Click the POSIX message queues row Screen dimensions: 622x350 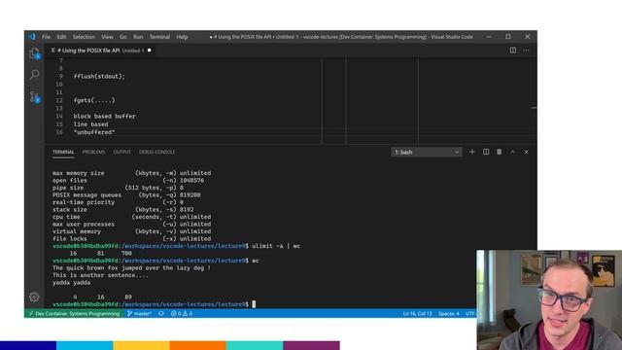tap(126, 194)
